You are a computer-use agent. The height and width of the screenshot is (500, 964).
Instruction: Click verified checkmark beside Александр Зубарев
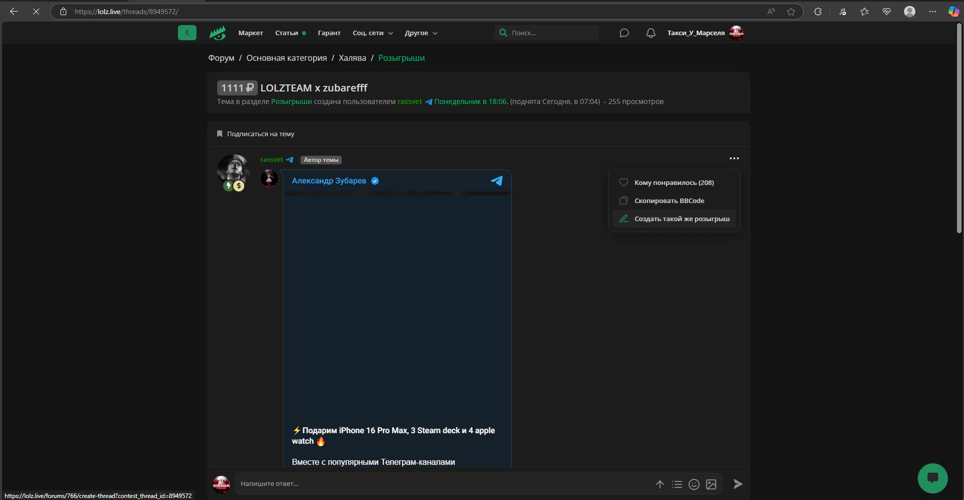375,181
